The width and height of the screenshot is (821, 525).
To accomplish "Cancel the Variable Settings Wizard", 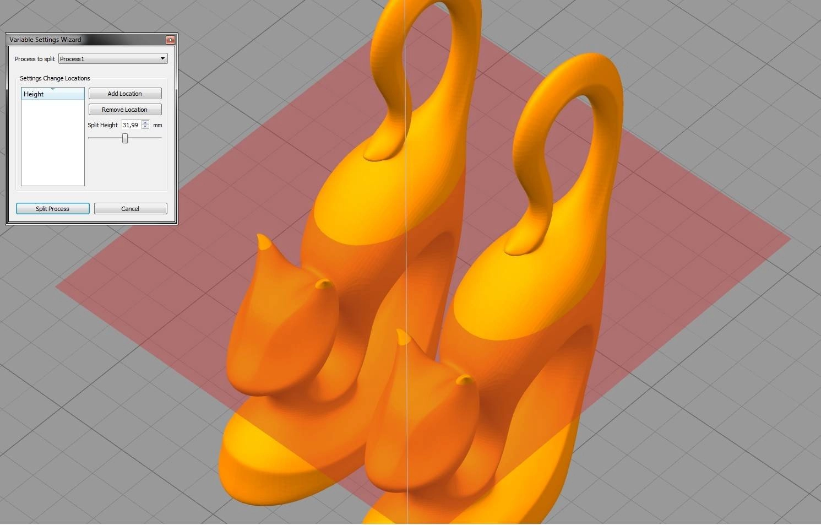I will pos(131,209).
